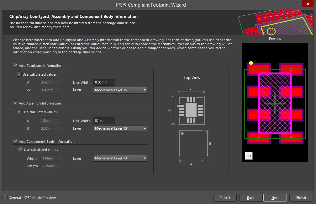Close the Footprint Wizard window
The width and height of the screenshot is (316, 204).
[308, 4]
